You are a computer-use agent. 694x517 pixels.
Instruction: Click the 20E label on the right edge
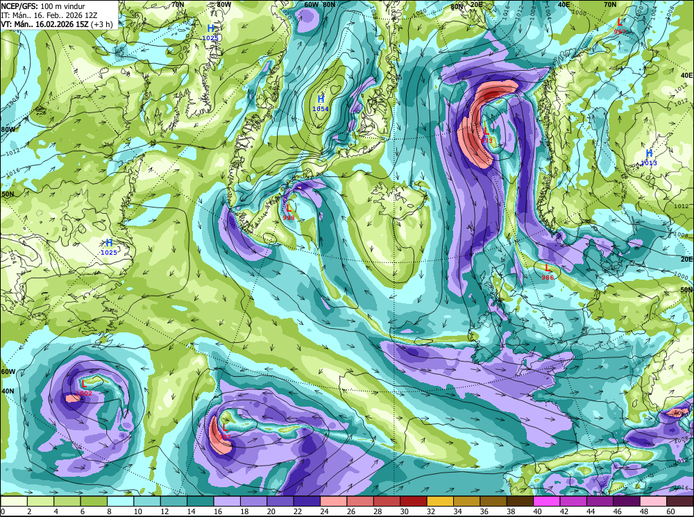pyautogui.click(x=687, y=259)
